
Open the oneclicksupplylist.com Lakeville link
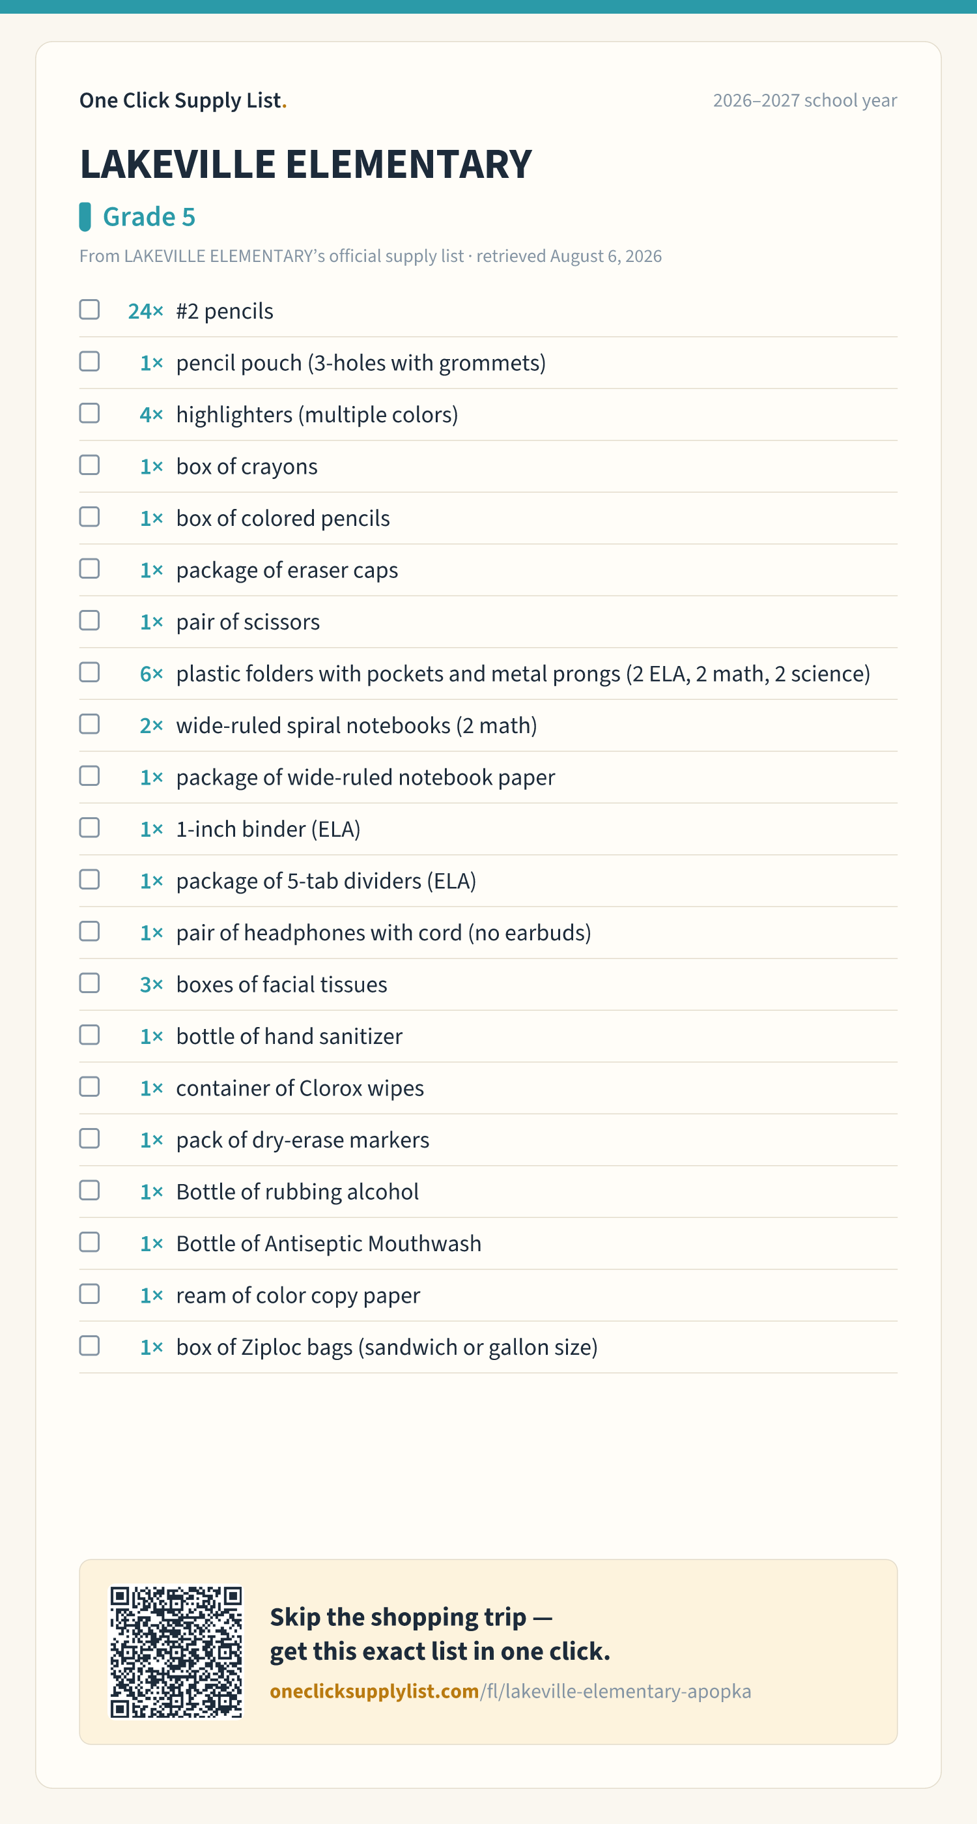(x=510, y=1691)
